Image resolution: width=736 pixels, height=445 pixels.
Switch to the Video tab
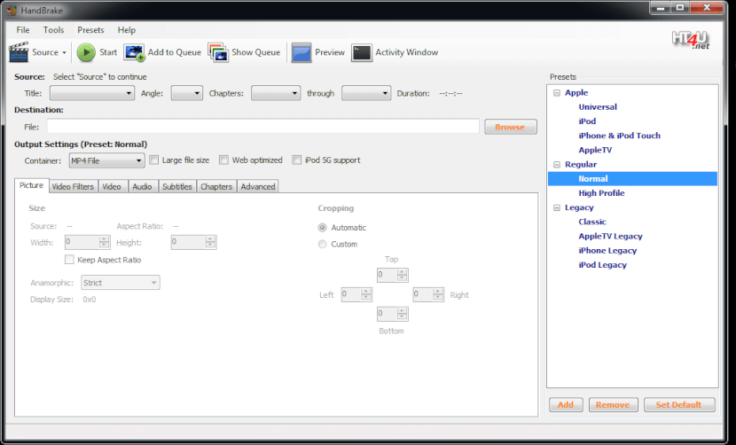(112, 186)
